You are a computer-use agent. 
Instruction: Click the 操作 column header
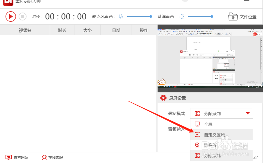click(x=144, y=30)
